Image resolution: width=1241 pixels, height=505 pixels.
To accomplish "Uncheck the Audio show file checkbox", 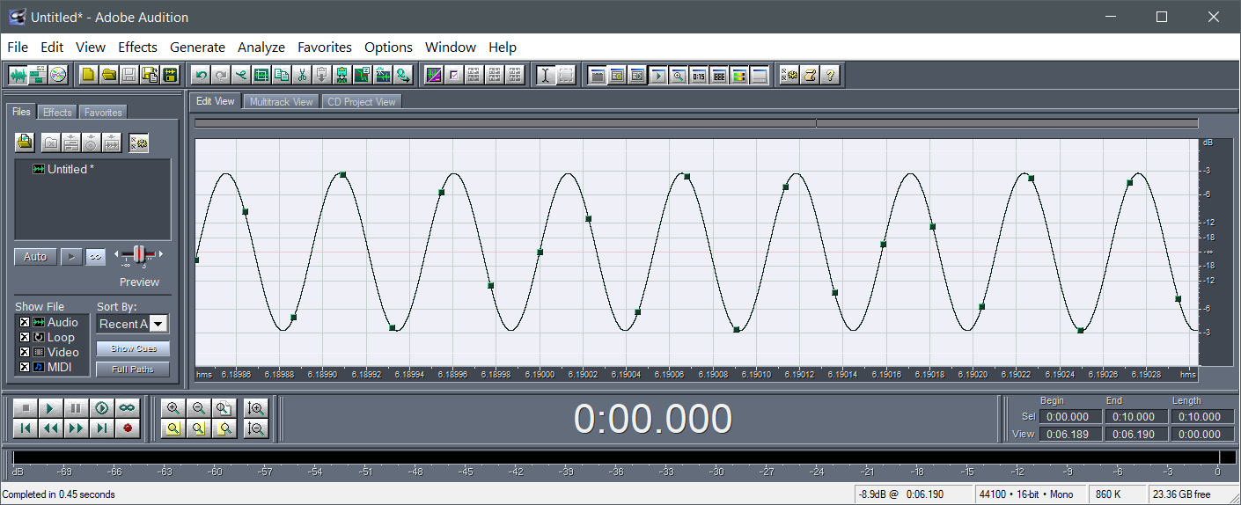I will [x=25, y=323].
